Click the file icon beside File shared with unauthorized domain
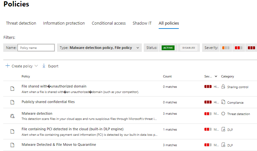257x151 pixels. [12, 89]
